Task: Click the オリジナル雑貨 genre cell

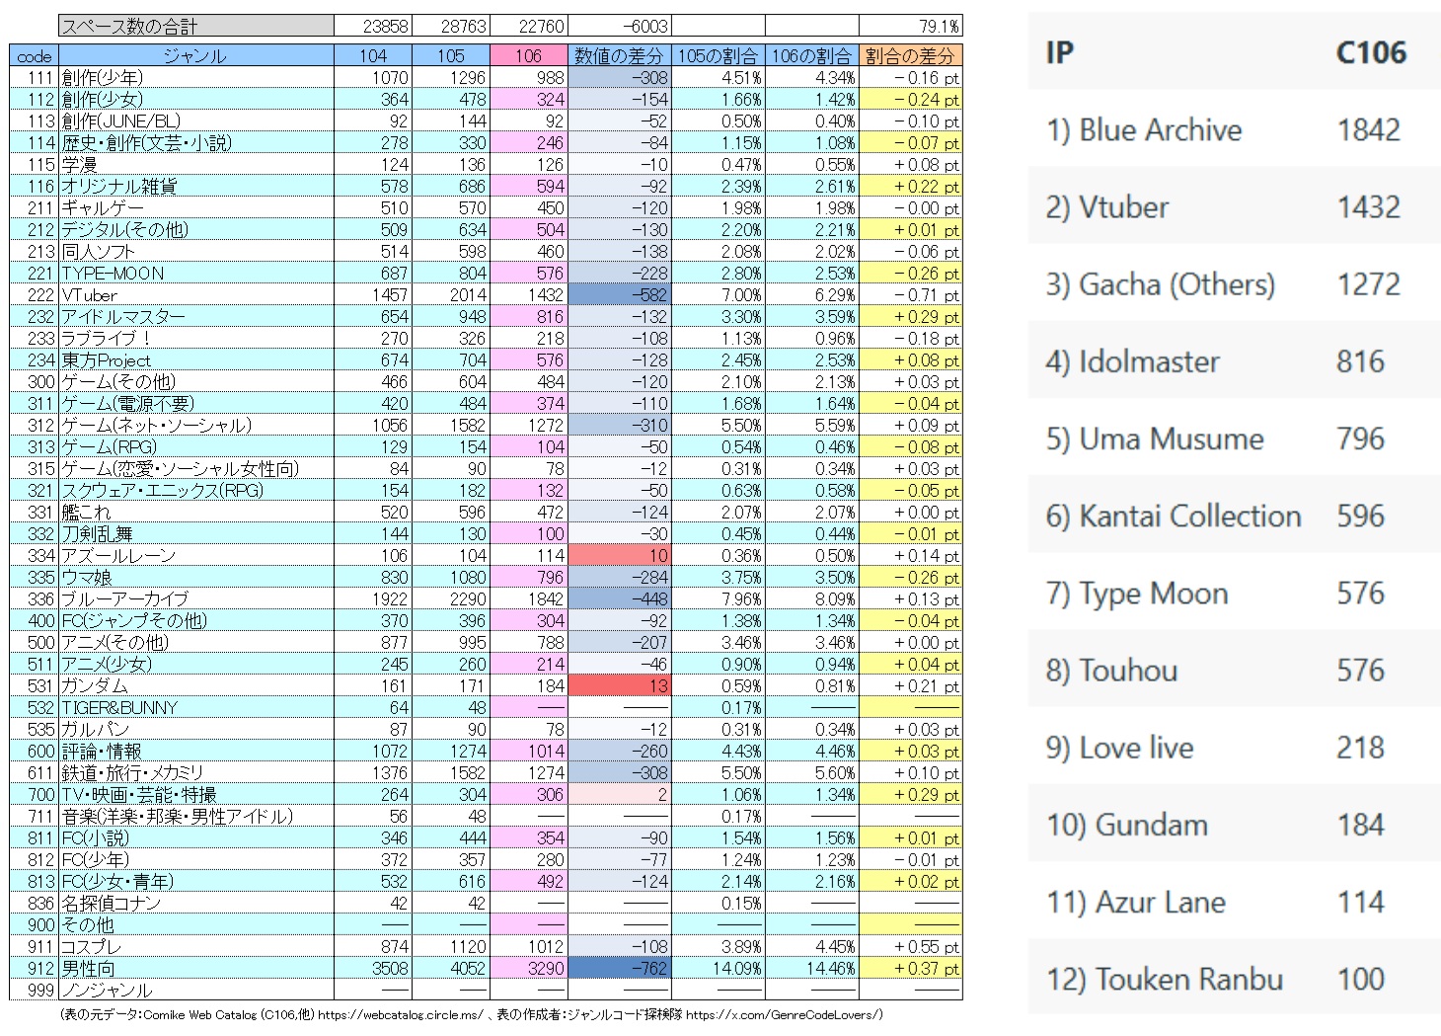Action: click(x=195, y=186)
